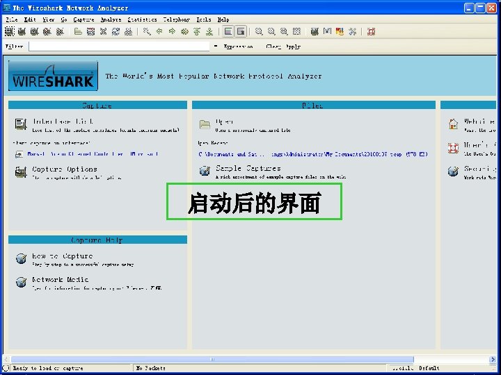Open the Help menu

tap(223, 19)
